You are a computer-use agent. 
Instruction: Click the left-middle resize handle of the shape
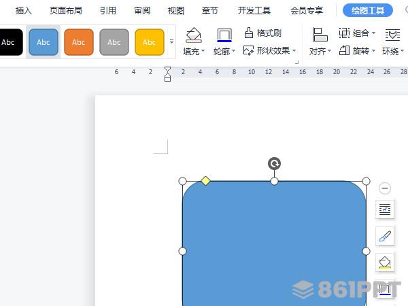(x=183, y=251)
